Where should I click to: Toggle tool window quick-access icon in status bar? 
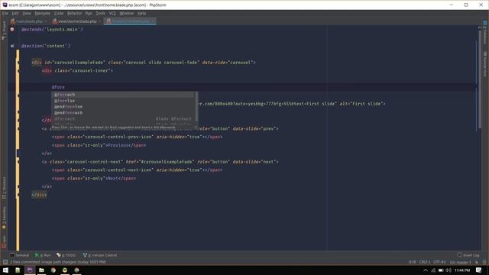(5, 262)
